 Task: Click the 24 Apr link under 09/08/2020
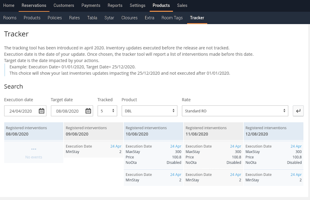(x=116, y=146)
